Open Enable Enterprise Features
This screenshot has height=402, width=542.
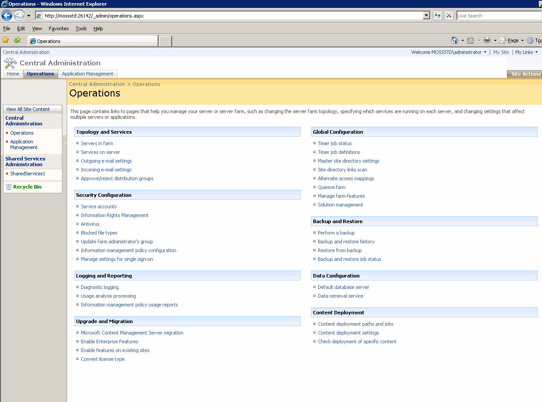(x=109, y=342)
